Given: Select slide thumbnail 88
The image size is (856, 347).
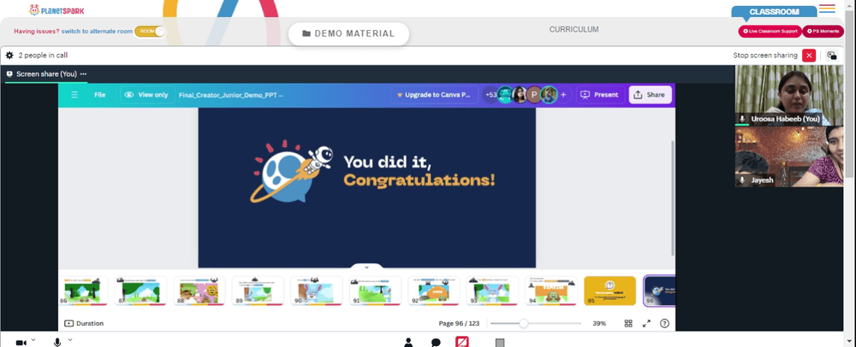Looking at the screenshot, I should click(x=199, y=291).
